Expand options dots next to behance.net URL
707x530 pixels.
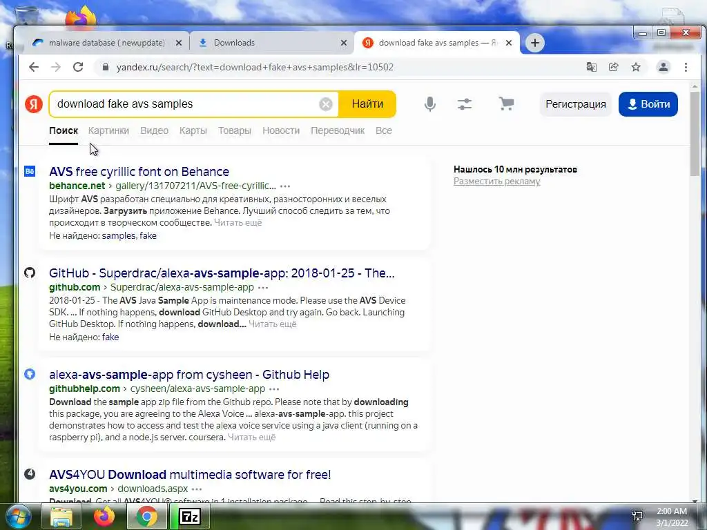click(285, 186)
